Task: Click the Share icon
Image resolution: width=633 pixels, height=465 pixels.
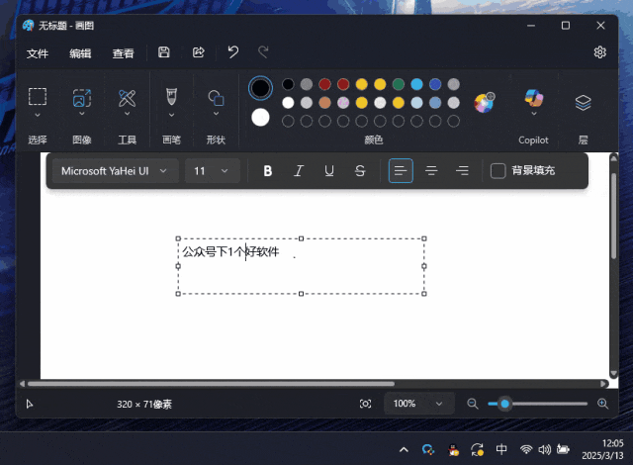Action: (198, 52)
